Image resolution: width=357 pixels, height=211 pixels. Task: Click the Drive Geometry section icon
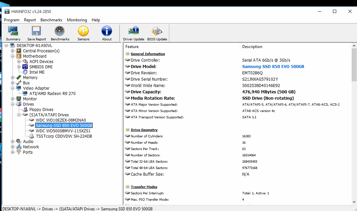(x=127, y=130)
